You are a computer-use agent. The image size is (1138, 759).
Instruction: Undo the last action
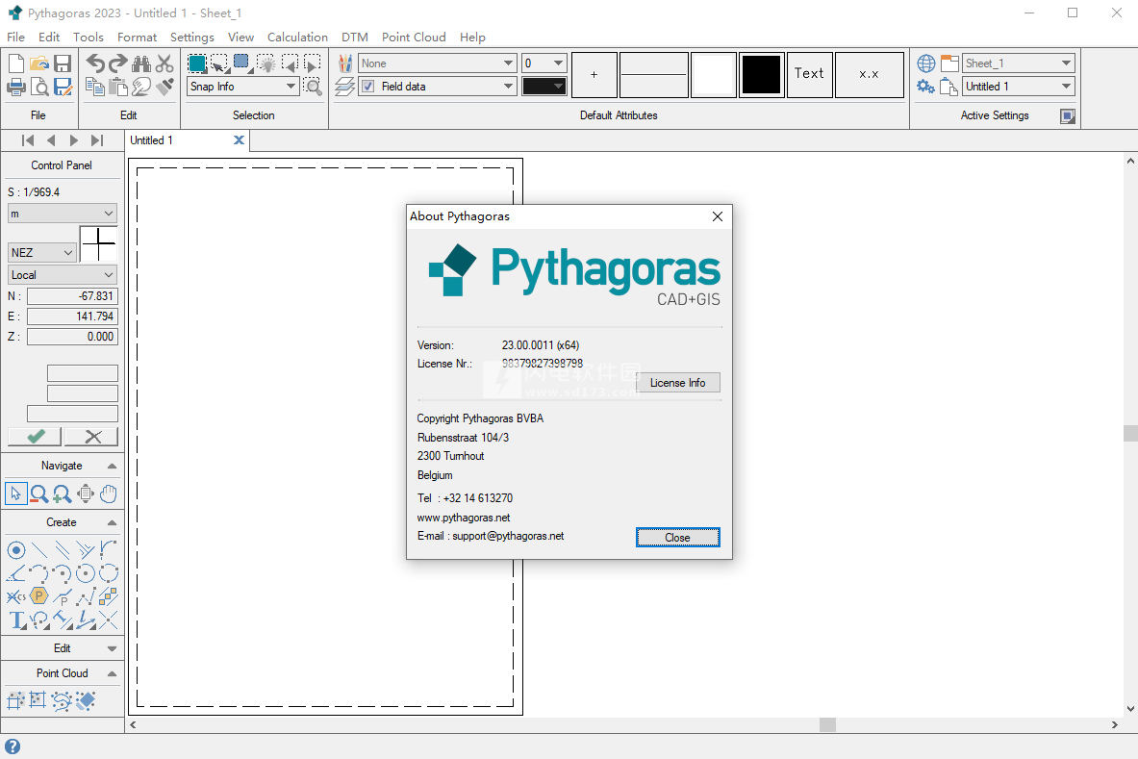tap(95, 63)
